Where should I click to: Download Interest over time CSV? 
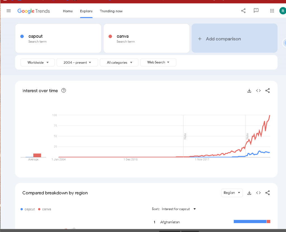coord(249,91)
